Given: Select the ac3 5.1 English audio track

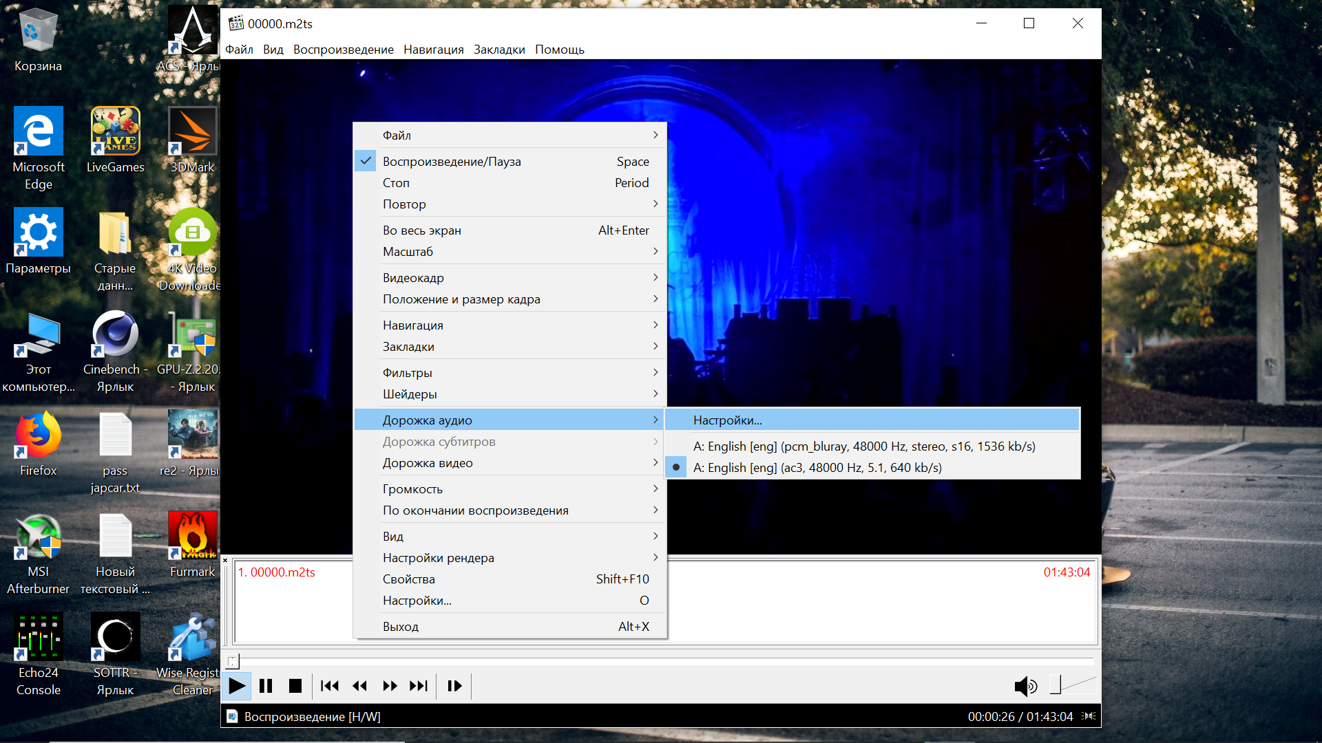Looking at the screenshot, I should (x=817, y=468).
